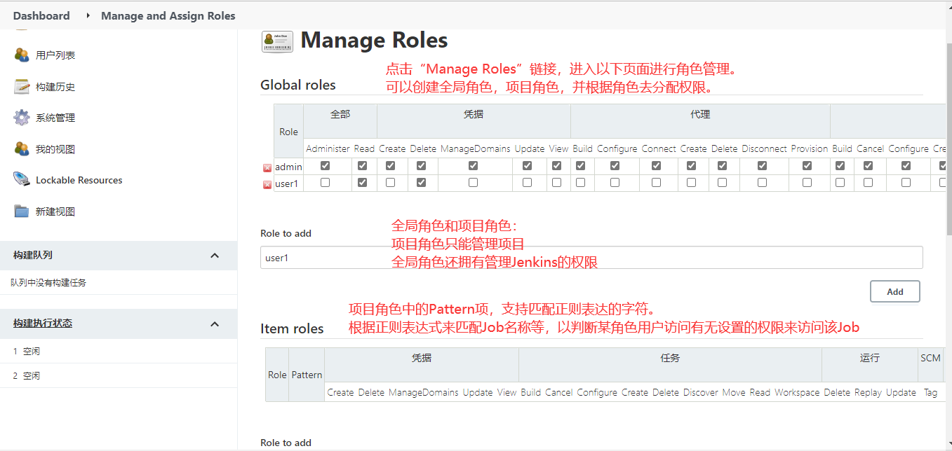
Task: Click the 队列中没有构建任务 message
Action: pos(48,283)
